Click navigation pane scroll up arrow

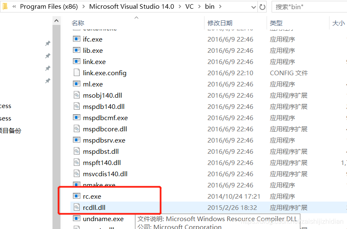point(56,21)
